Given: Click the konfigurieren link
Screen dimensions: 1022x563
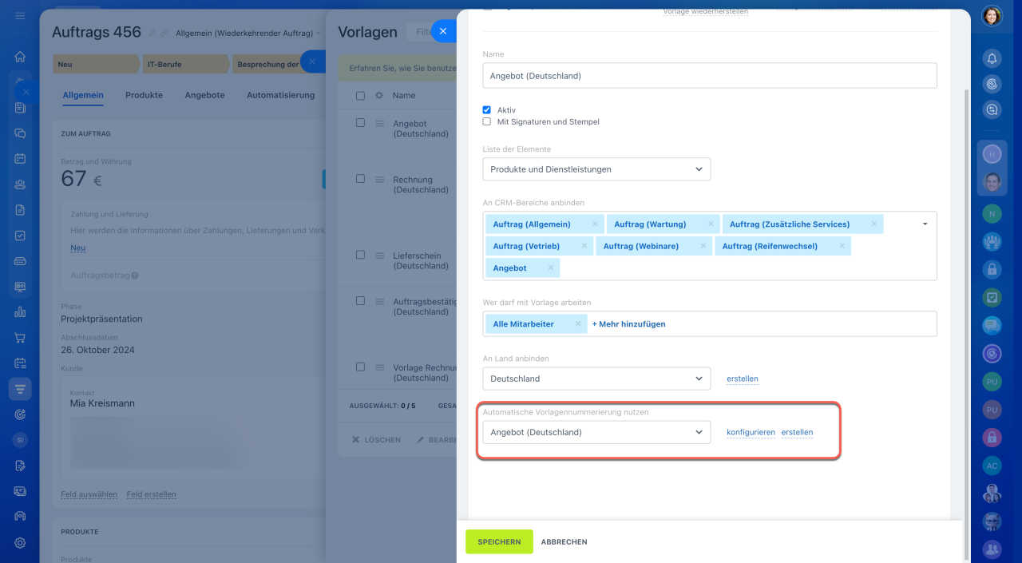Looking at the screenshot, I should pos(751,432).
